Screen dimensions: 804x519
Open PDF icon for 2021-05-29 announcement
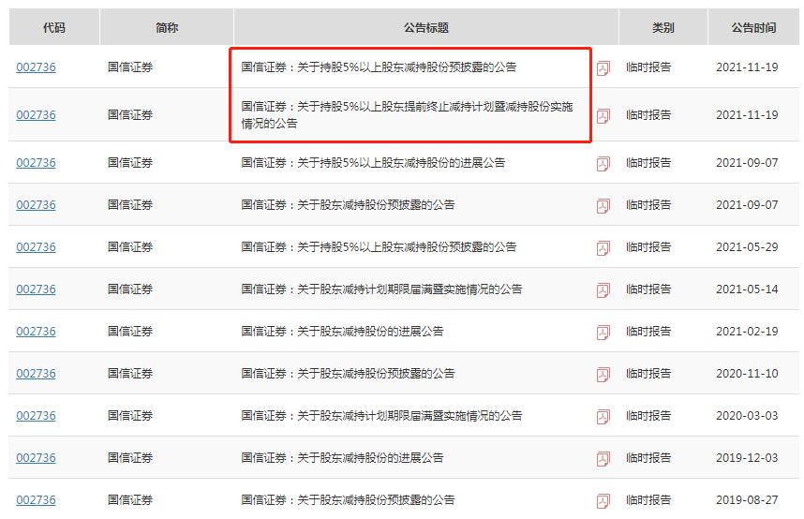603,247
